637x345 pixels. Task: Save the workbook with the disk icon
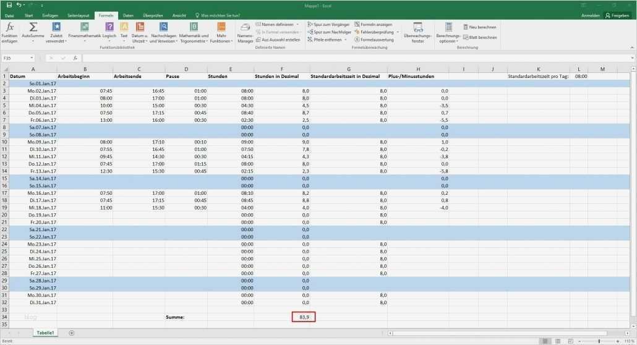point(9,5)
